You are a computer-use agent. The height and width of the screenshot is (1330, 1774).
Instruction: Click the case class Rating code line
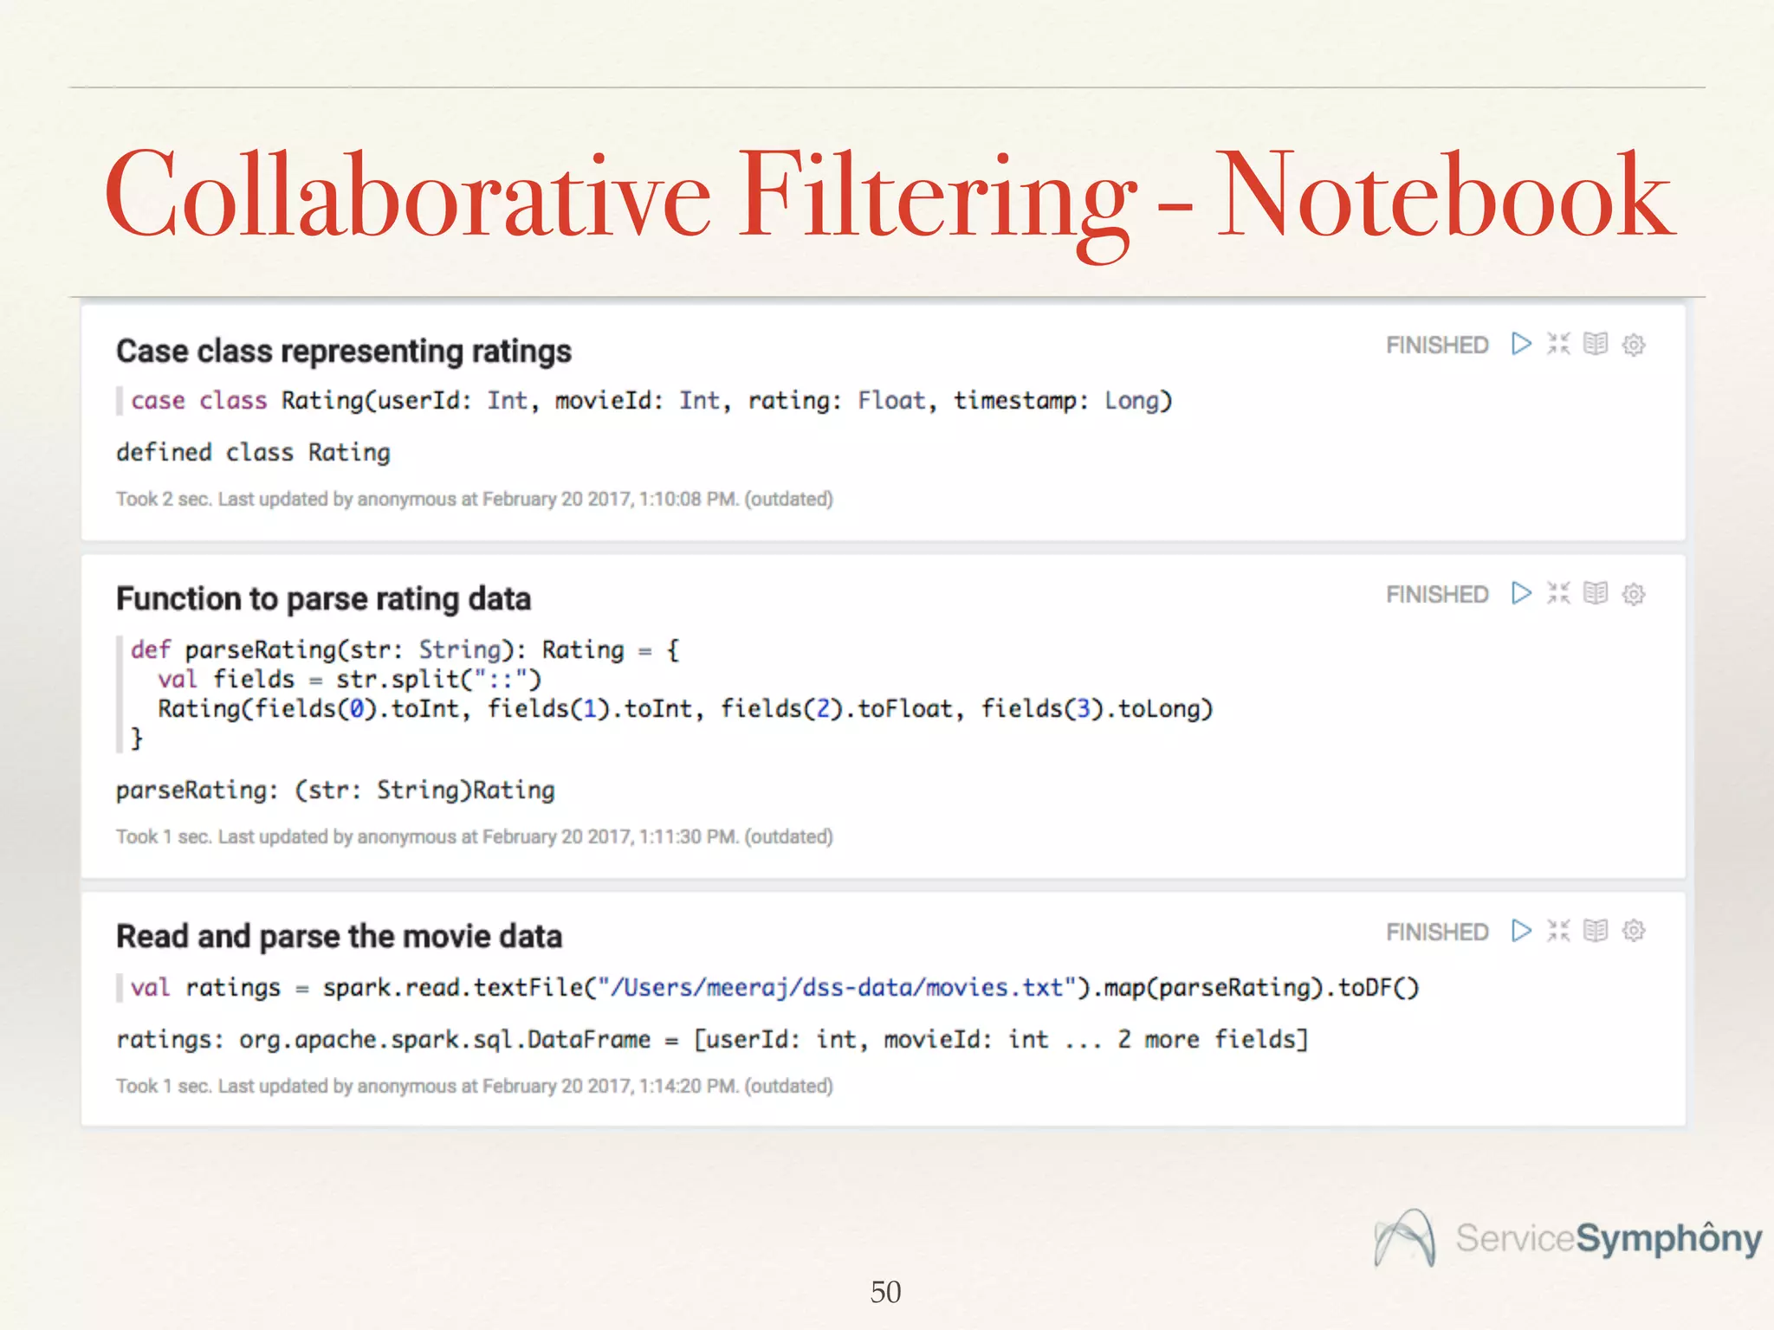pos(650,401)
